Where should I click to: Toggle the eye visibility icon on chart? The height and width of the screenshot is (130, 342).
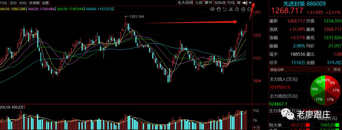pos(212,9)
